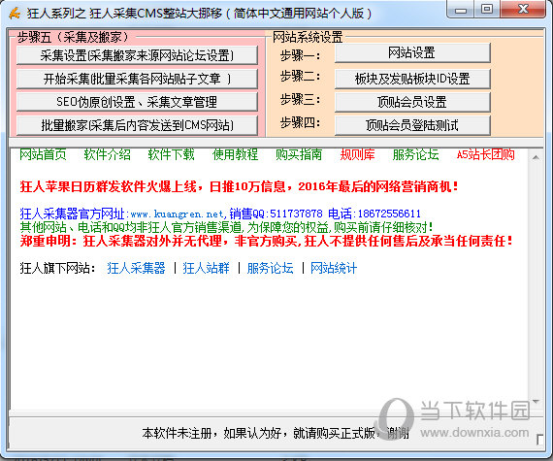
Task: Open A5站长团购 link
Action: coord(486,154)
